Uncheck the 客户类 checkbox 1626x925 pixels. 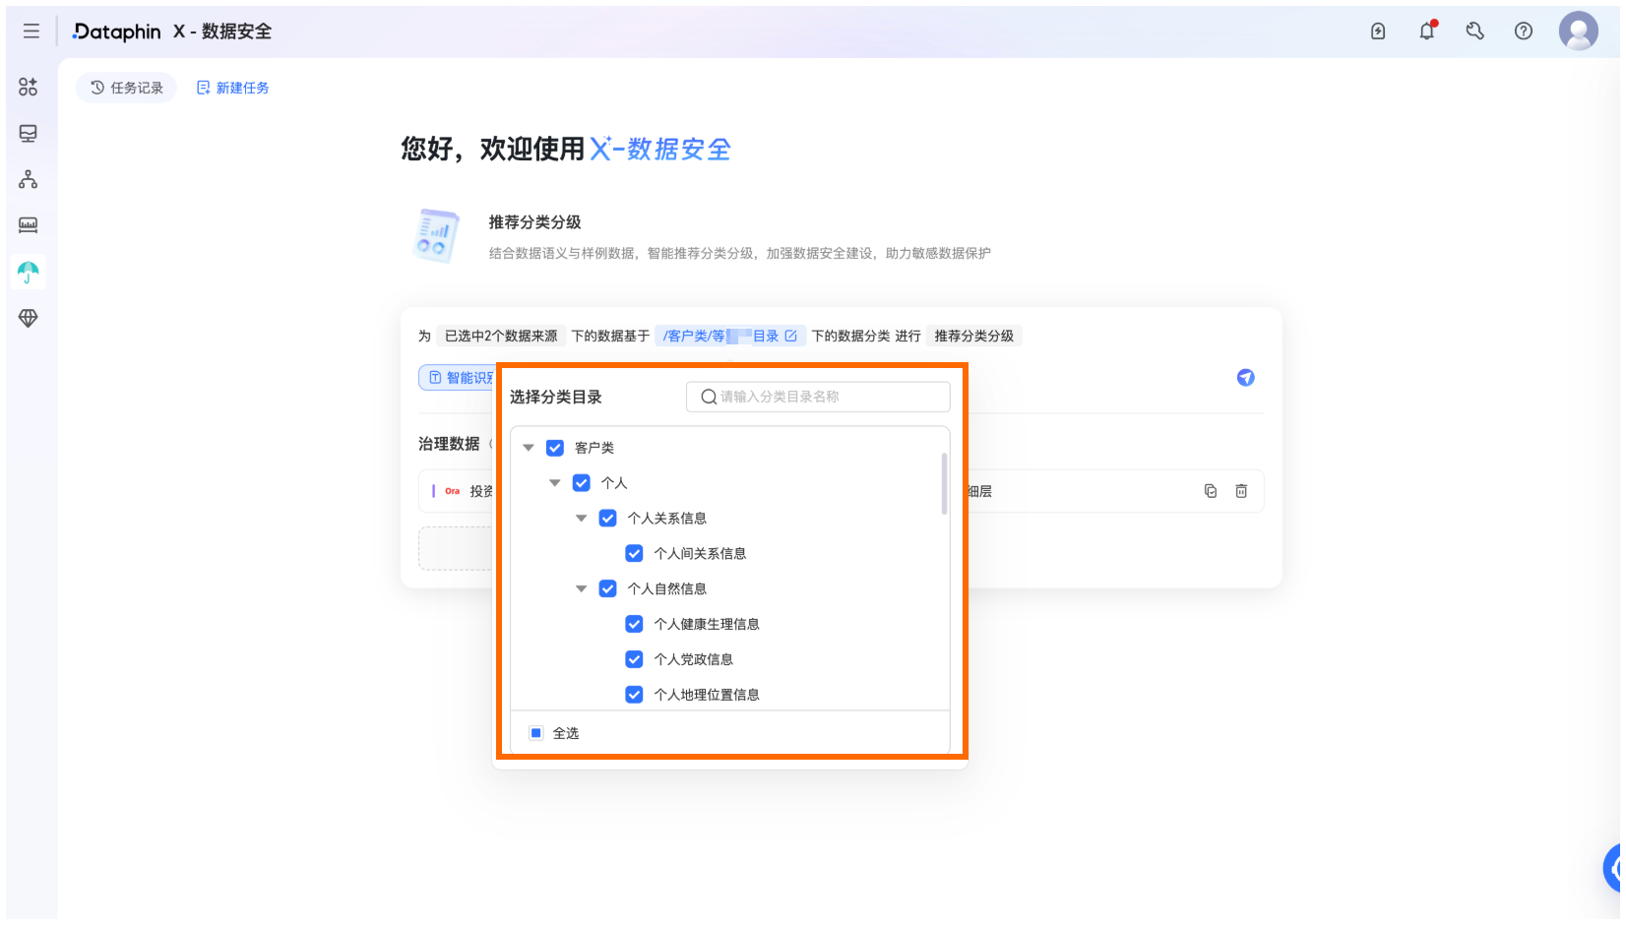(x=555, y=448)
